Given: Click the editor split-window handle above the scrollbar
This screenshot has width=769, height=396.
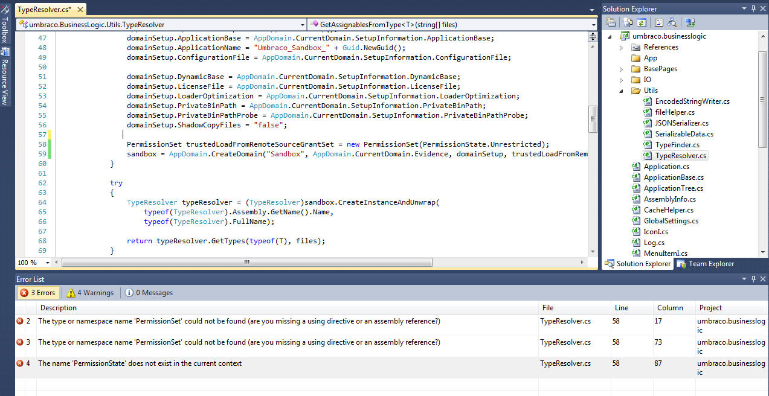Looking at the screenshot, I should (x=593, y=36).
